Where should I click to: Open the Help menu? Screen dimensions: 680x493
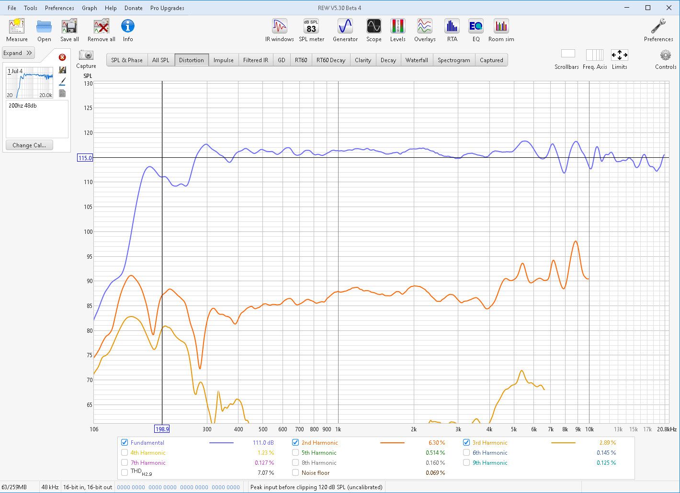[x=111, y=8]
